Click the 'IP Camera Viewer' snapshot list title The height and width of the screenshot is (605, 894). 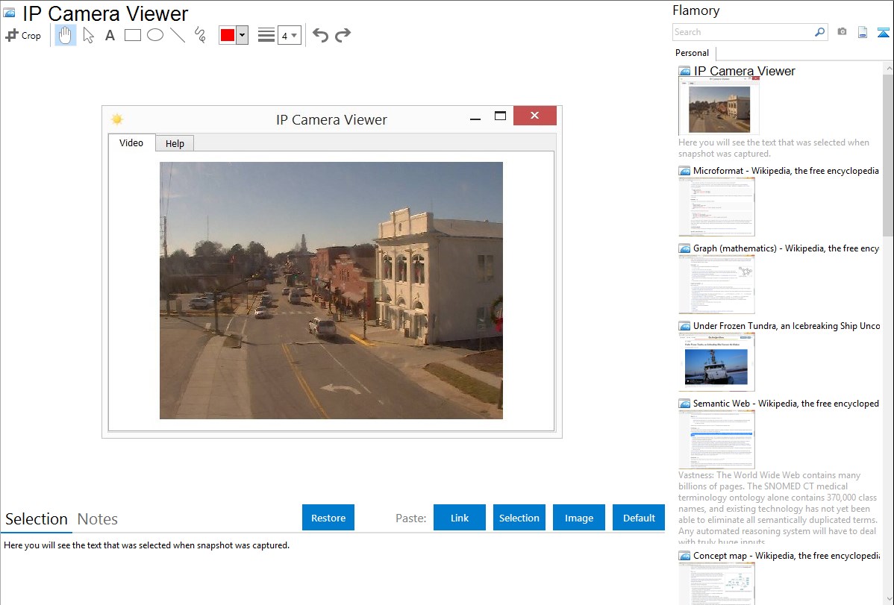(x=744, y=72)
